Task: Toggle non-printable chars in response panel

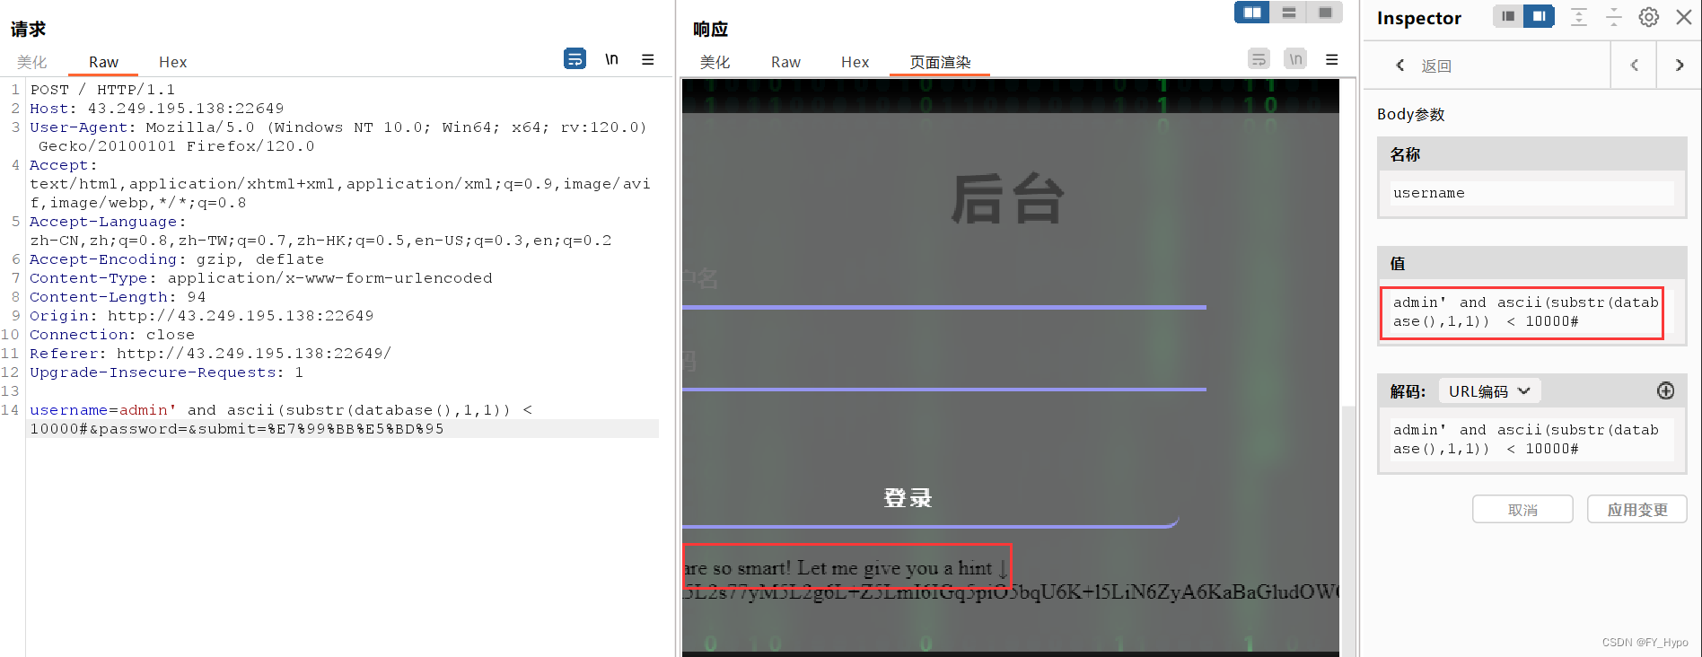Action: [1295, 59]
